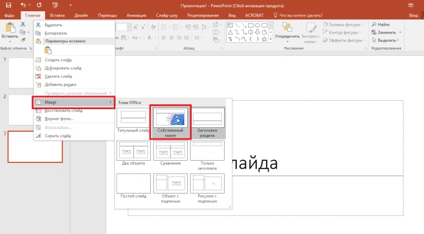Click the Save icon in quick access toolbar
This screenshot has height=234, width=424.
[8, 5]
